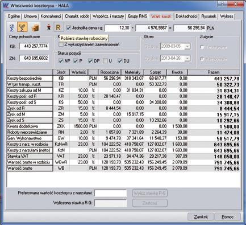The width and height of the screenshot is (246, 225).
Task: Select the Koszty zakupu od M row
Action: click(30, 90)
